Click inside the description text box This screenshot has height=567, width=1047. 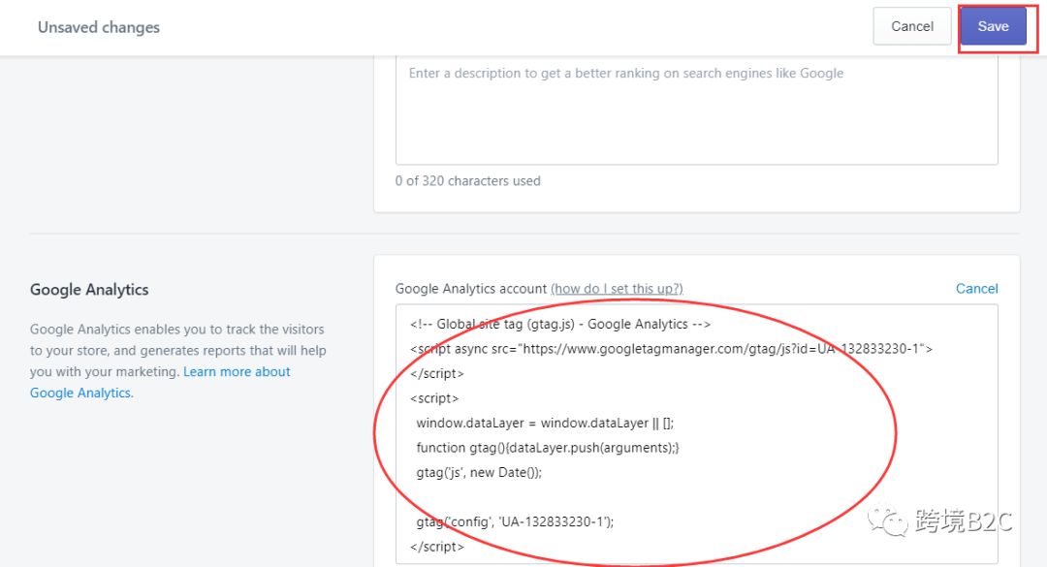click(x=696, y=107)
